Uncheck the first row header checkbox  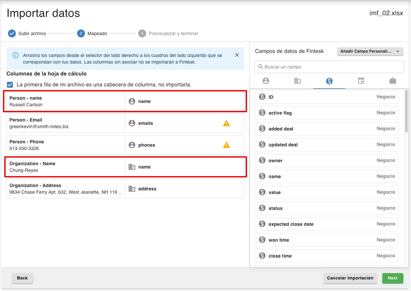tap(10, 85)
